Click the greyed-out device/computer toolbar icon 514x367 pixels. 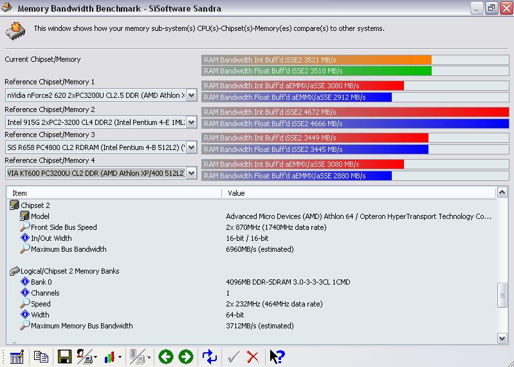click(x=138, y=357)
